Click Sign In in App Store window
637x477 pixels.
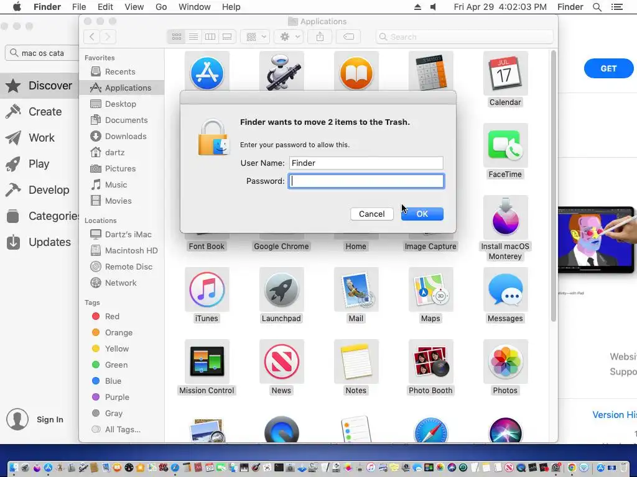pyautogui.click(x=50, y=419)
